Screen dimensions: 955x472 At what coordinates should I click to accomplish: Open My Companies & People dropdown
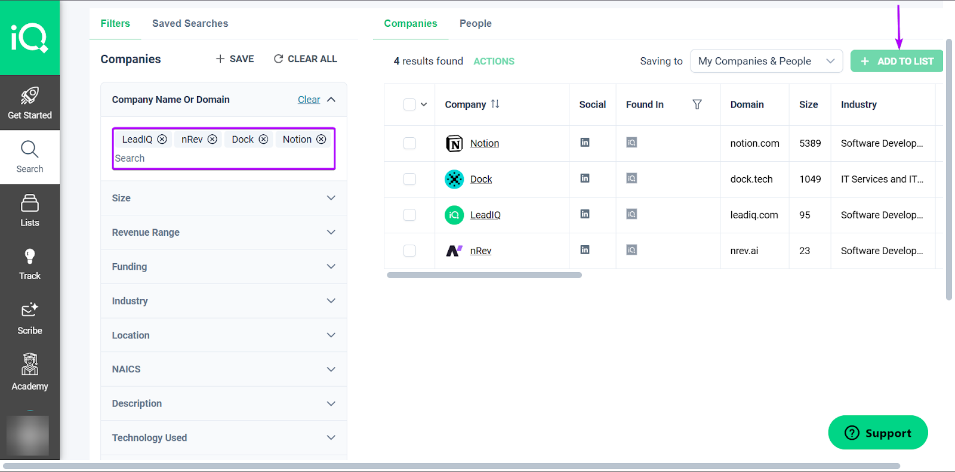[x=766, y=61]
